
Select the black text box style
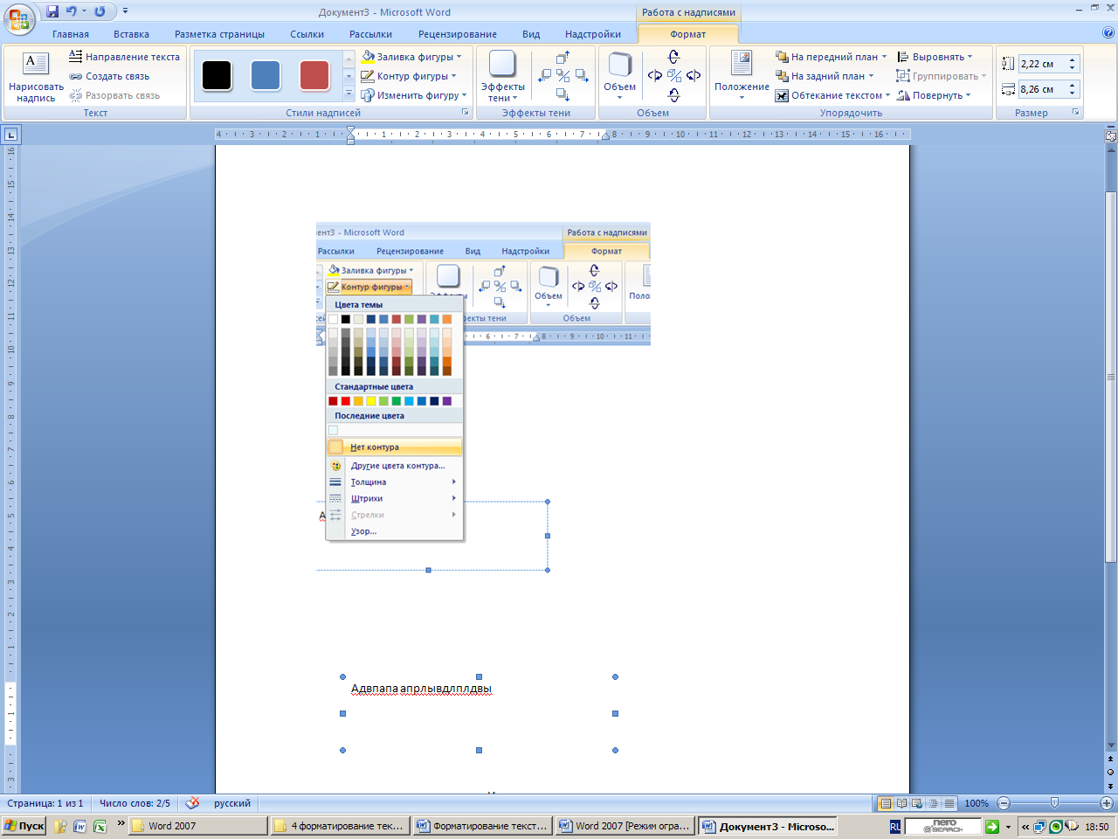(217, 76)
